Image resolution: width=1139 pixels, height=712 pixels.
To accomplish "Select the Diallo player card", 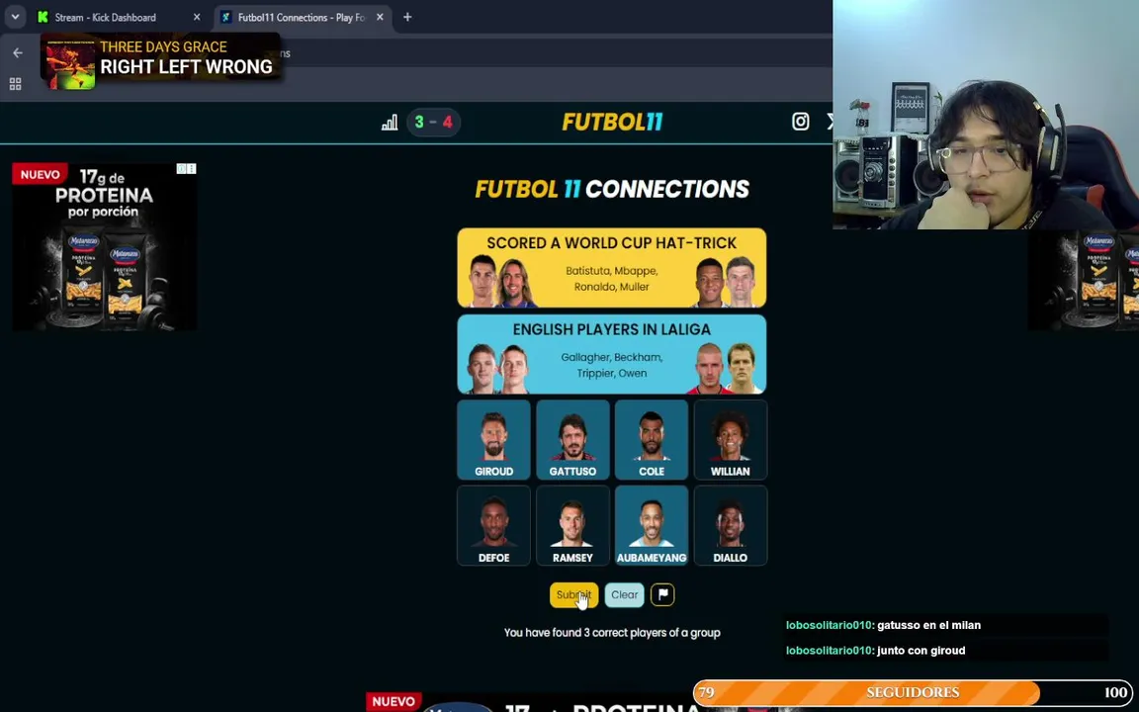I will coord(730,525).
